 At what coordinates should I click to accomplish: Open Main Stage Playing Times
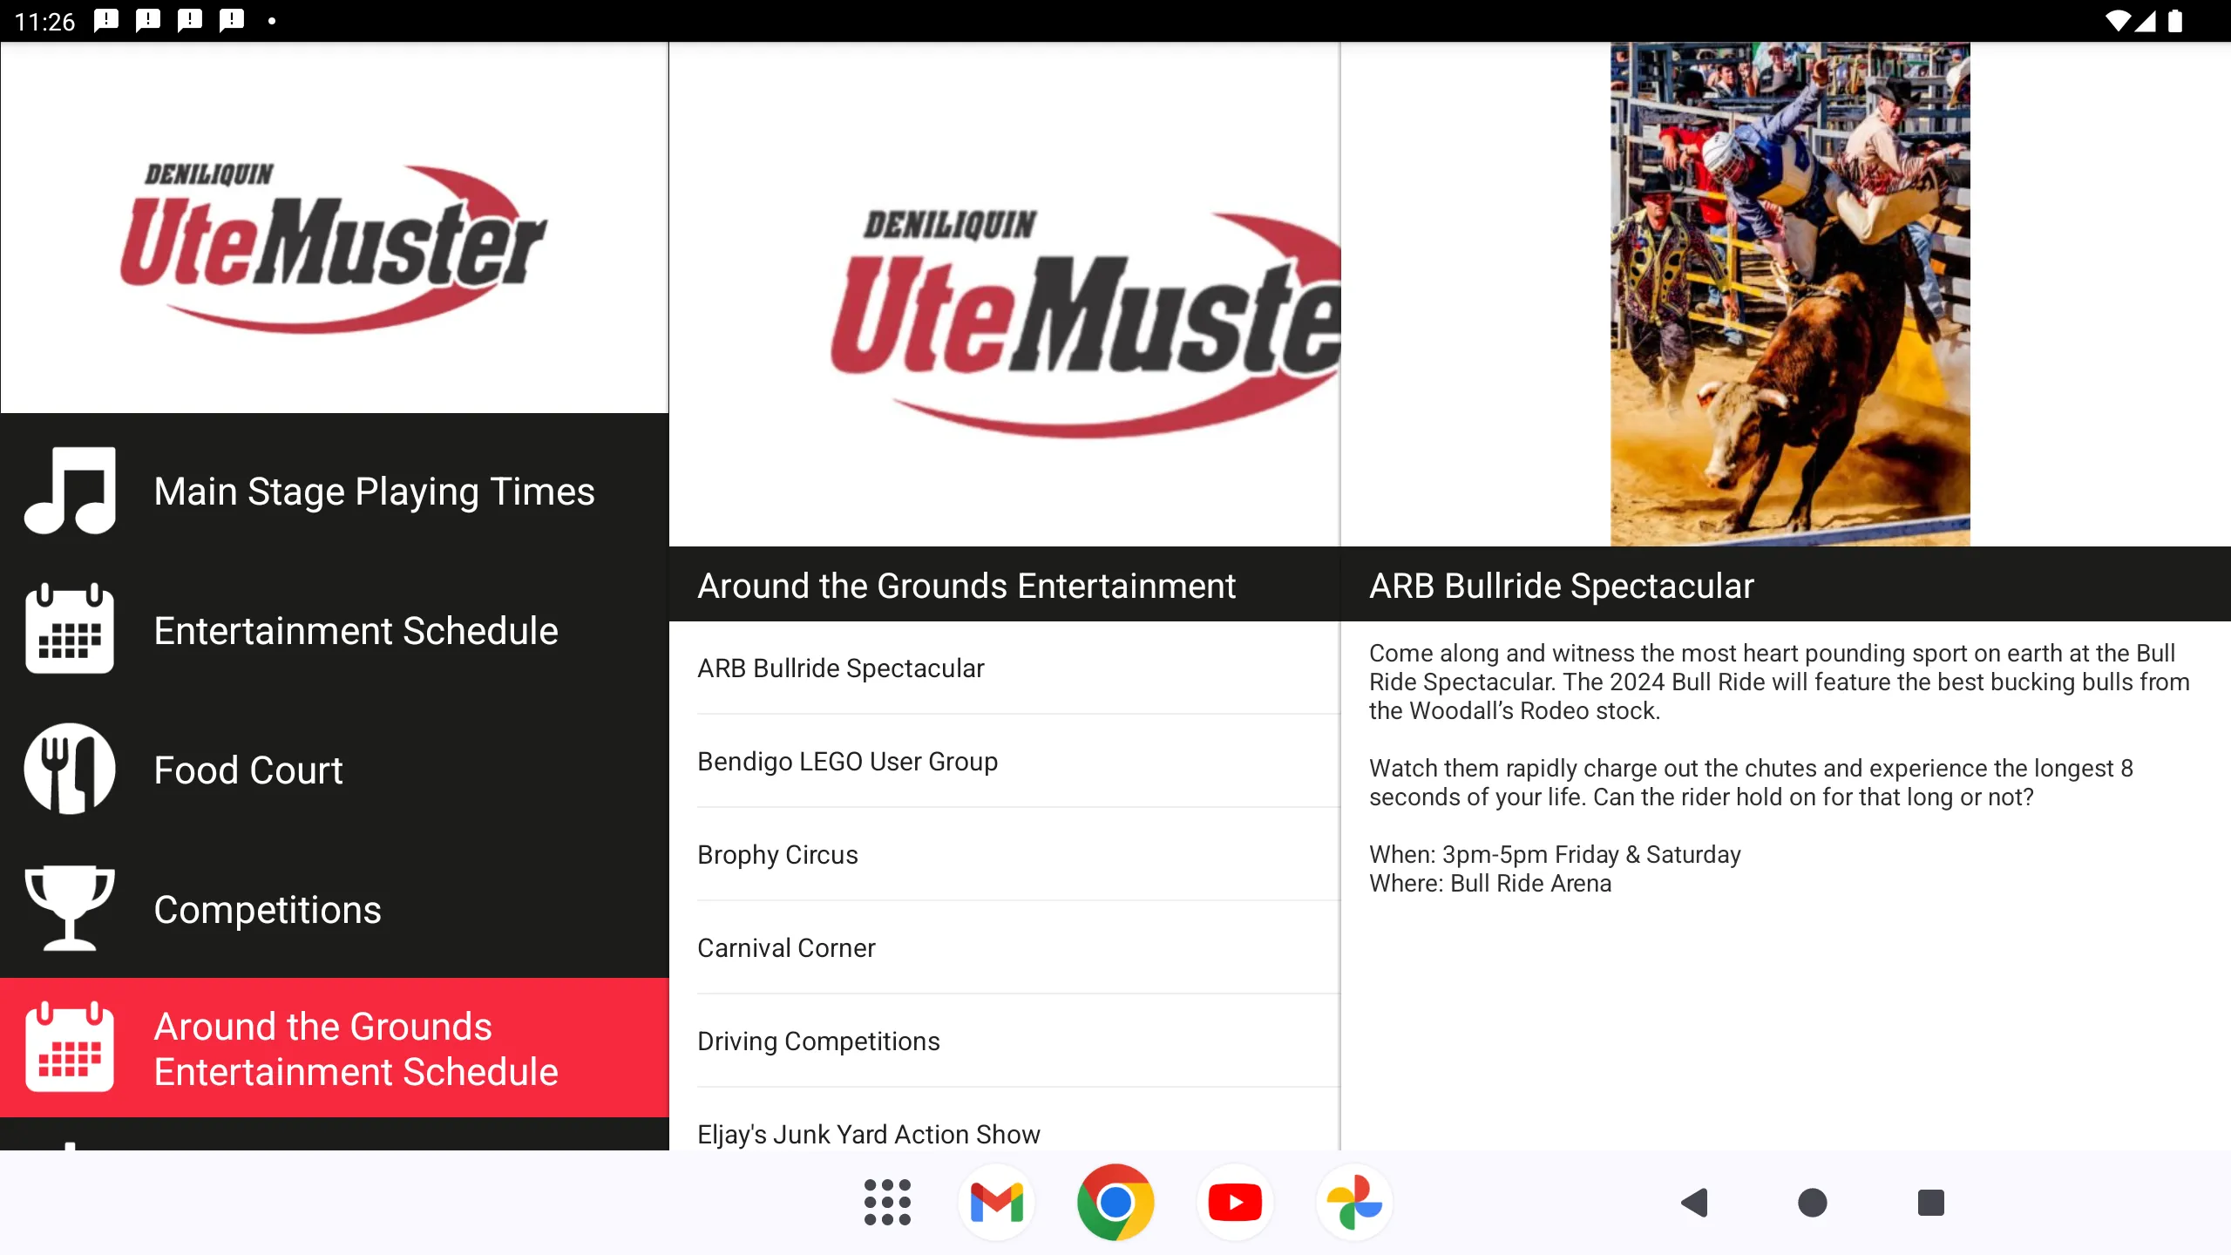click(x=335, y=491)
